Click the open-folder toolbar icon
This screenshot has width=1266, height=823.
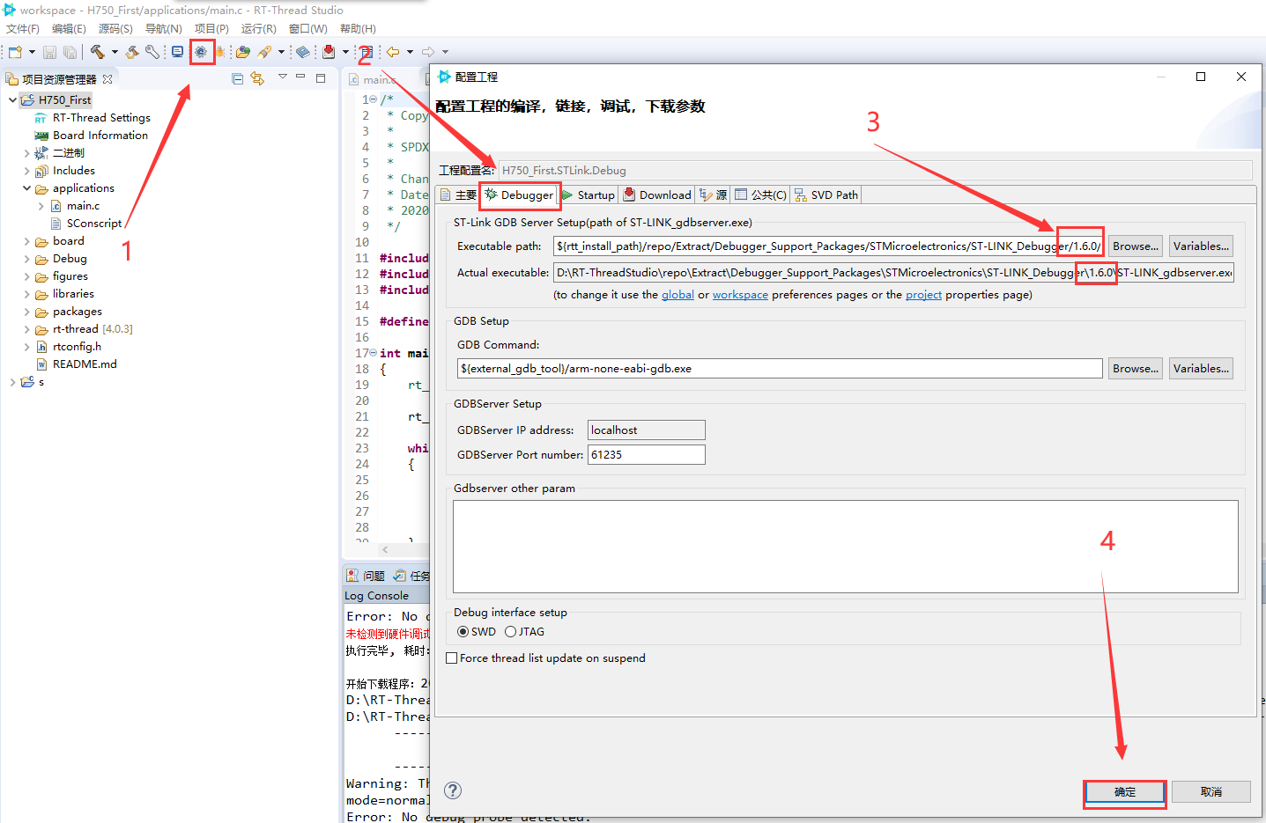click(243, 52)
